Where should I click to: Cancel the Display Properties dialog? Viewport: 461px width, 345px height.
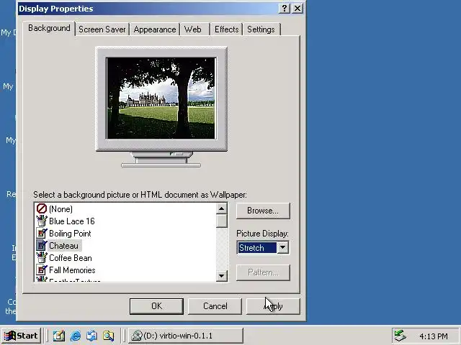(215, 306)
